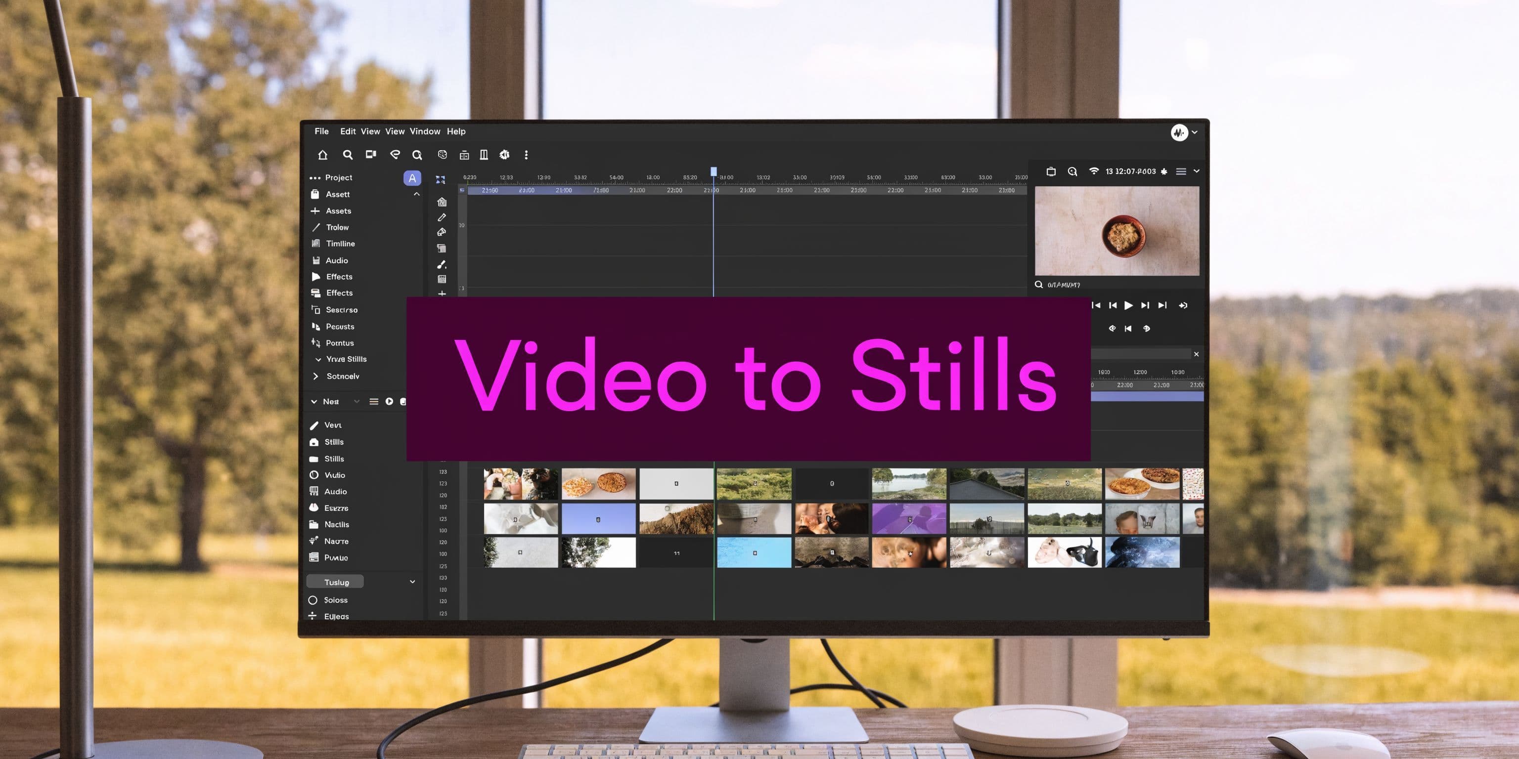Click the list-lines icon in the Nea header

click(x=374, y=401)
